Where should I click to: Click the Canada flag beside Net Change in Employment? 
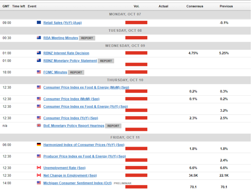tap(39, 175)
